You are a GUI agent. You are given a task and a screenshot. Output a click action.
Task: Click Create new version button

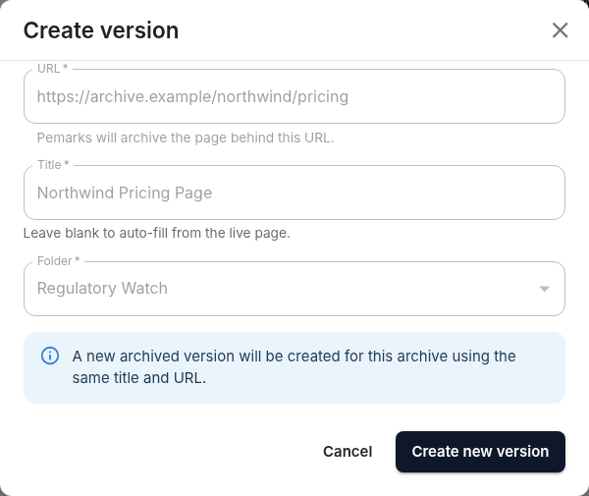point(480,452)
